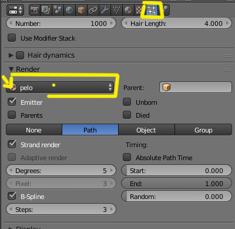235x229 pixels.
Task: Toggle the Adaptive render checkbox
Action: [12, 157]
